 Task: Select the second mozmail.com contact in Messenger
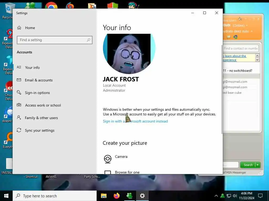tap(235, 87)
